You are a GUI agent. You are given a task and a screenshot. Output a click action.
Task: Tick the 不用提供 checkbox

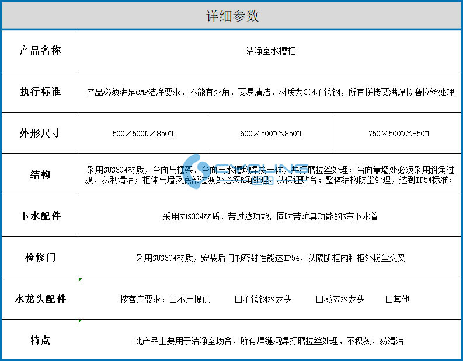pyautogui.click(x=173, y=300)
